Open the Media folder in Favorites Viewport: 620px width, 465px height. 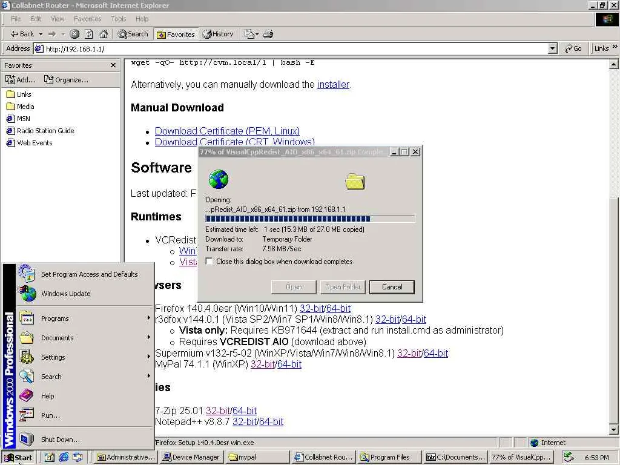tap(21, 107)
